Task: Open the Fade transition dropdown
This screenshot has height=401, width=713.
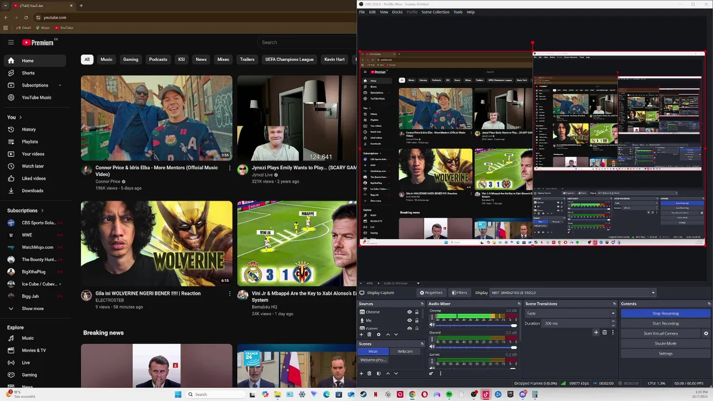Action: [x=570, y=313]
